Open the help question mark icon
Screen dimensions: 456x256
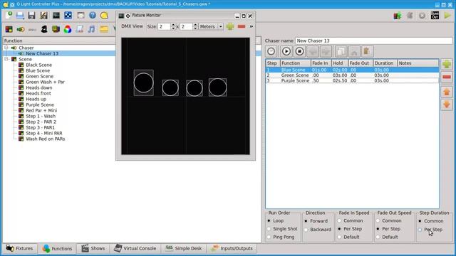click(x=93, y=15)
